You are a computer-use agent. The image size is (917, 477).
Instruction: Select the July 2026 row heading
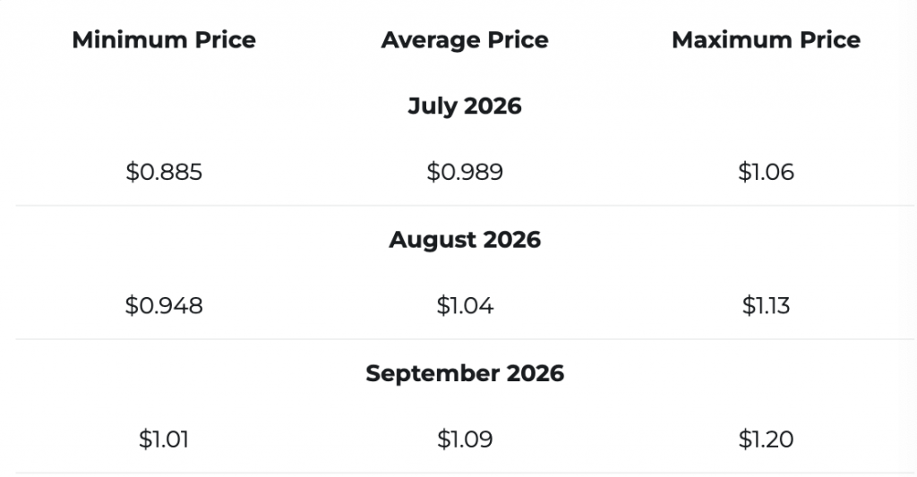465,106
